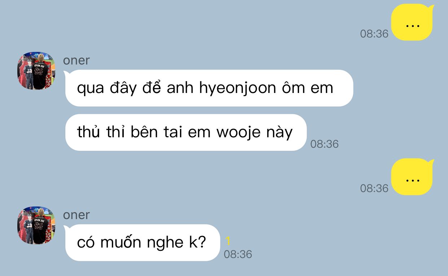Click 08:36 timestamp next to 'thủ thỉ' bubble
Screen dimensions: 448x276
pyautogui.click(x=324, y=144)
